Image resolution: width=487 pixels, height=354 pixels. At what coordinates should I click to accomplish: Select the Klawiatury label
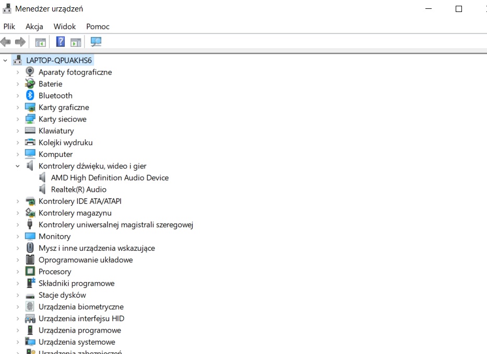coord(56,131)
